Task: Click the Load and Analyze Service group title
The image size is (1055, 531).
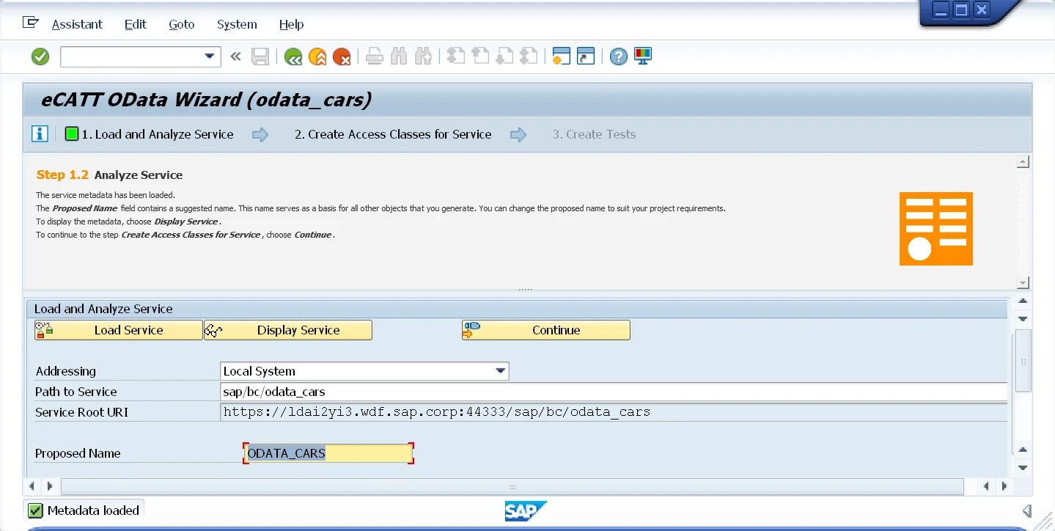Action: 103,309
